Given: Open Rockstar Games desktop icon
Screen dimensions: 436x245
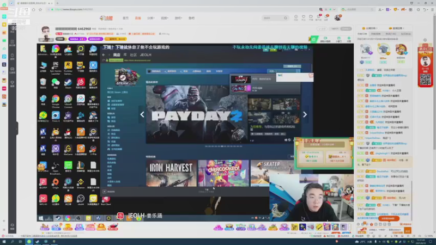Looking at the screenshot, I should (68, 68).
